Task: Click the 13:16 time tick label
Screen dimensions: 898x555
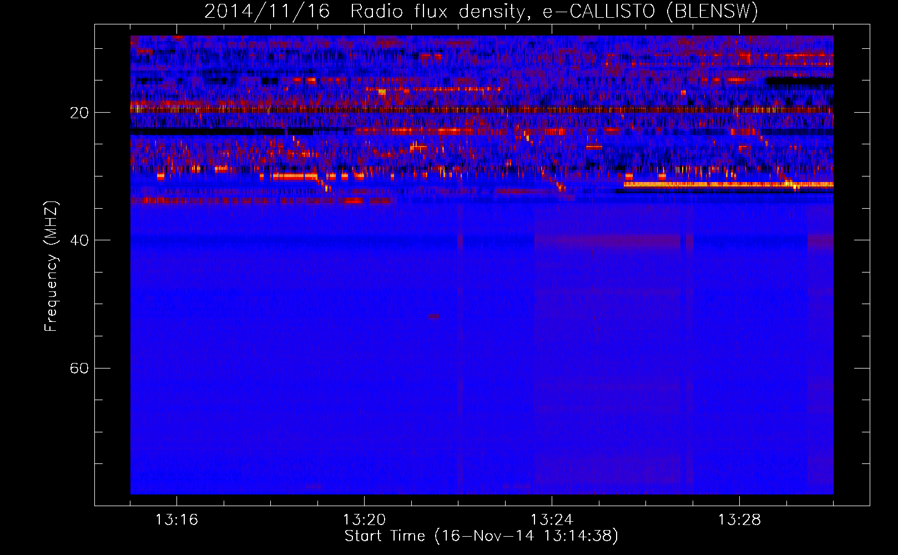Action: pyautogui.click(x=176, y=520)
